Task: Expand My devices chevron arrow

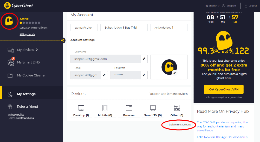Action: [x=37, y=50]
